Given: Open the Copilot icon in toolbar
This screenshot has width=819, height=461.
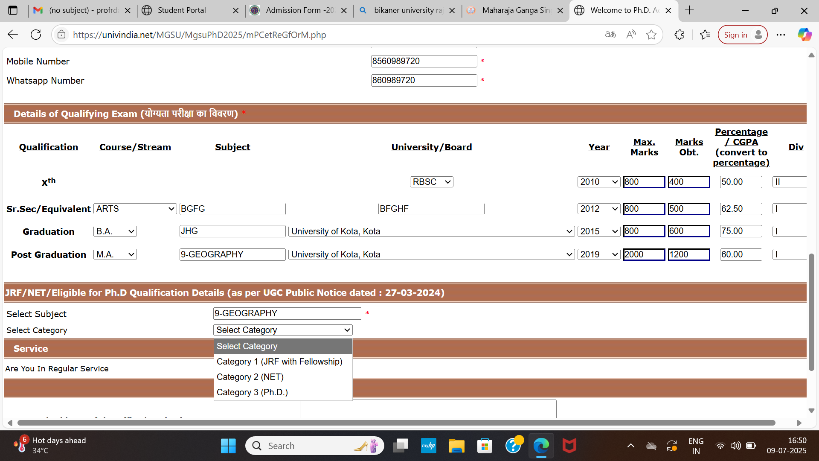Looking at the screenshot, I should [804, 35].
